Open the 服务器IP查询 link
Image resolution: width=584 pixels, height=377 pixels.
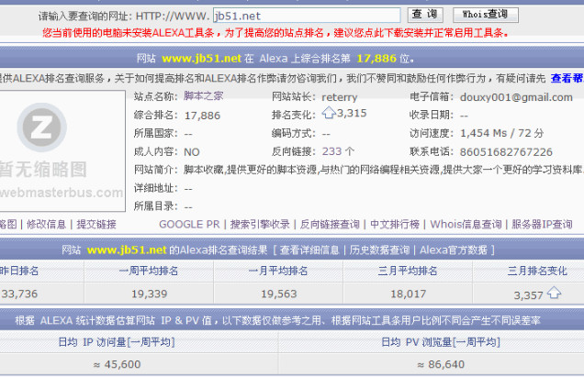point(542,224)
